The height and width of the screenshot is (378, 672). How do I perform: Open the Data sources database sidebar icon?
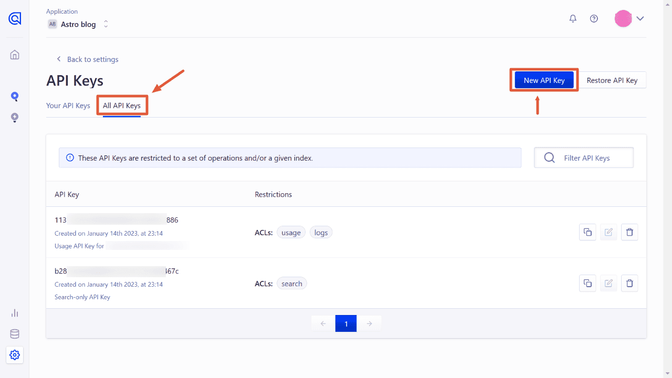pos(14,334)
